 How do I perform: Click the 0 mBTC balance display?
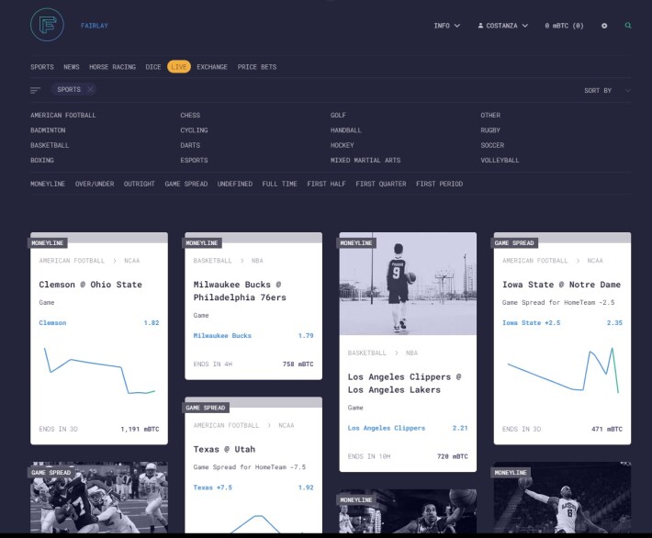tap(564, 26)
